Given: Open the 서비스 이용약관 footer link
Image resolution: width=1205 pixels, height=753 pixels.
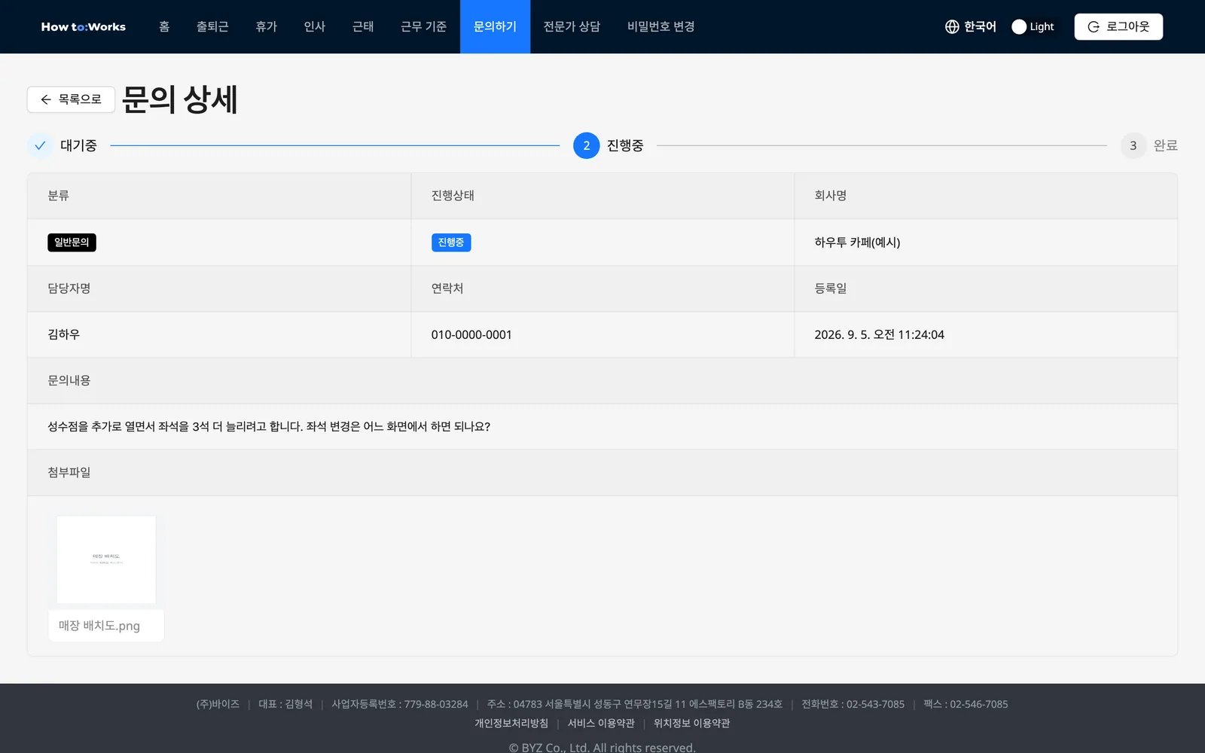Looking at the screenshot, I should [601, 723].
